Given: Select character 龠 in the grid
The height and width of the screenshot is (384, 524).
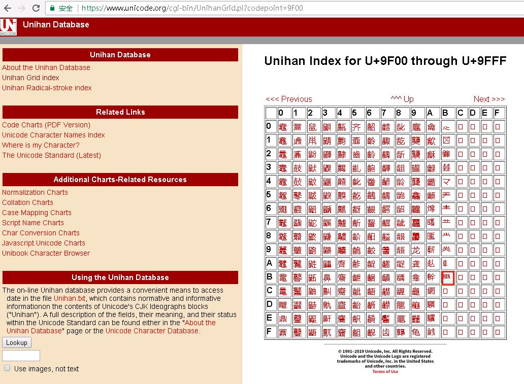Looking at the screenshot, I should tap(431, 127).
